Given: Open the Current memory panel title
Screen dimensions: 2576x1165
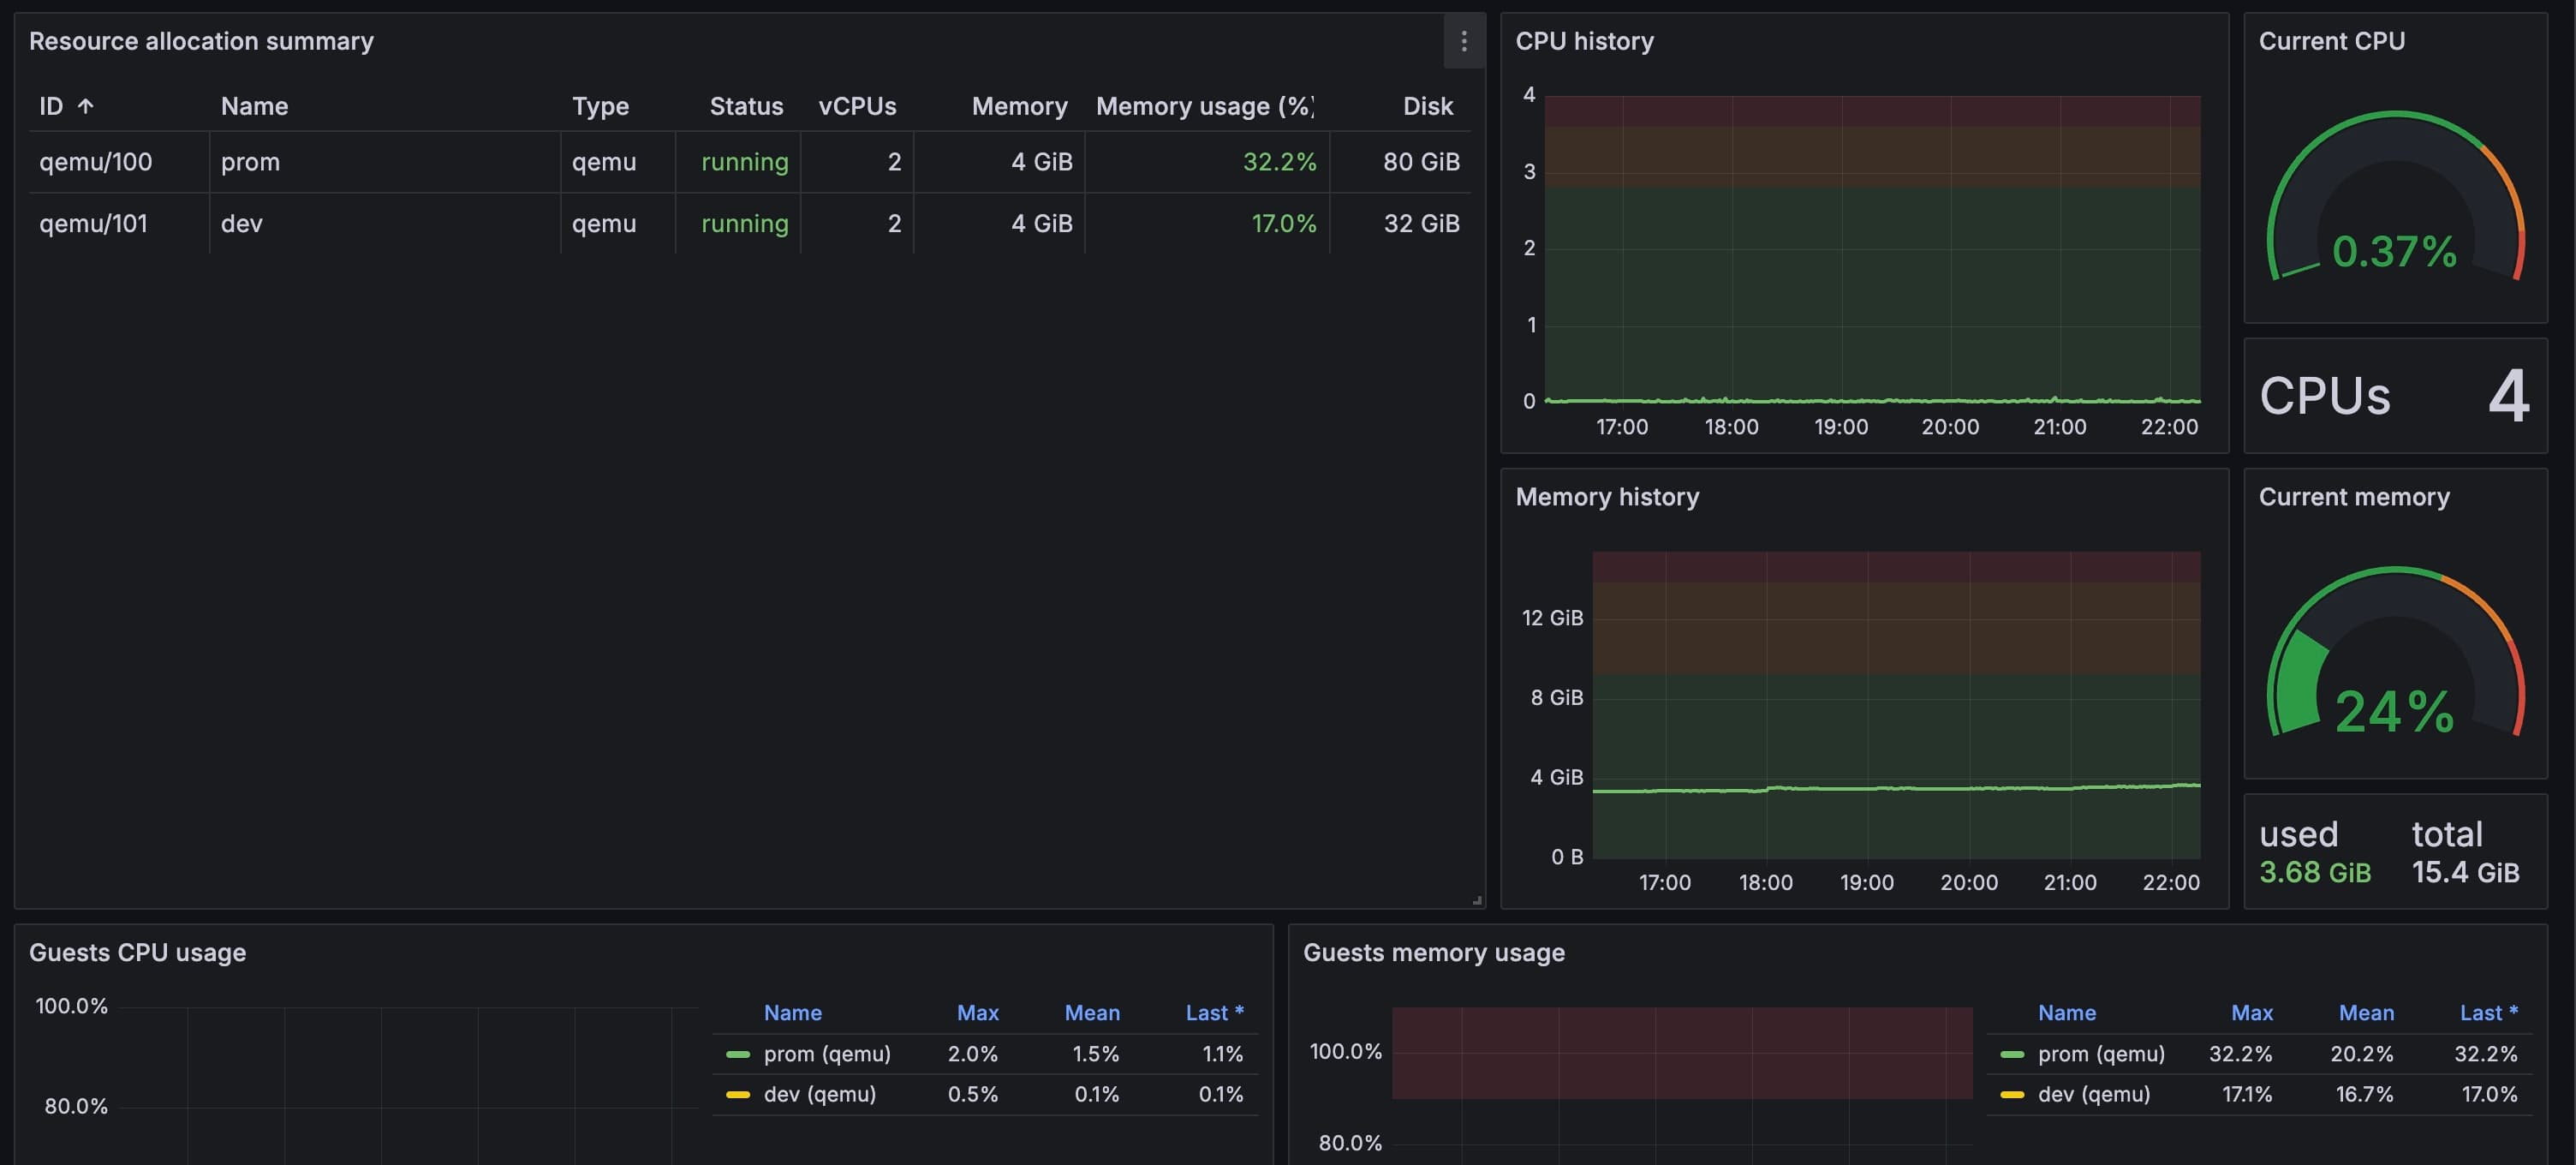Looking at the screenshot, I should tap(2354, 497).
